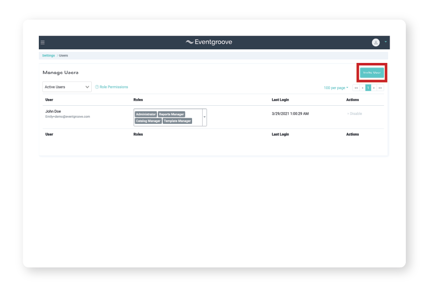Click the Settings breadcrumb link

pyautogui.click(x=48, y=55)
